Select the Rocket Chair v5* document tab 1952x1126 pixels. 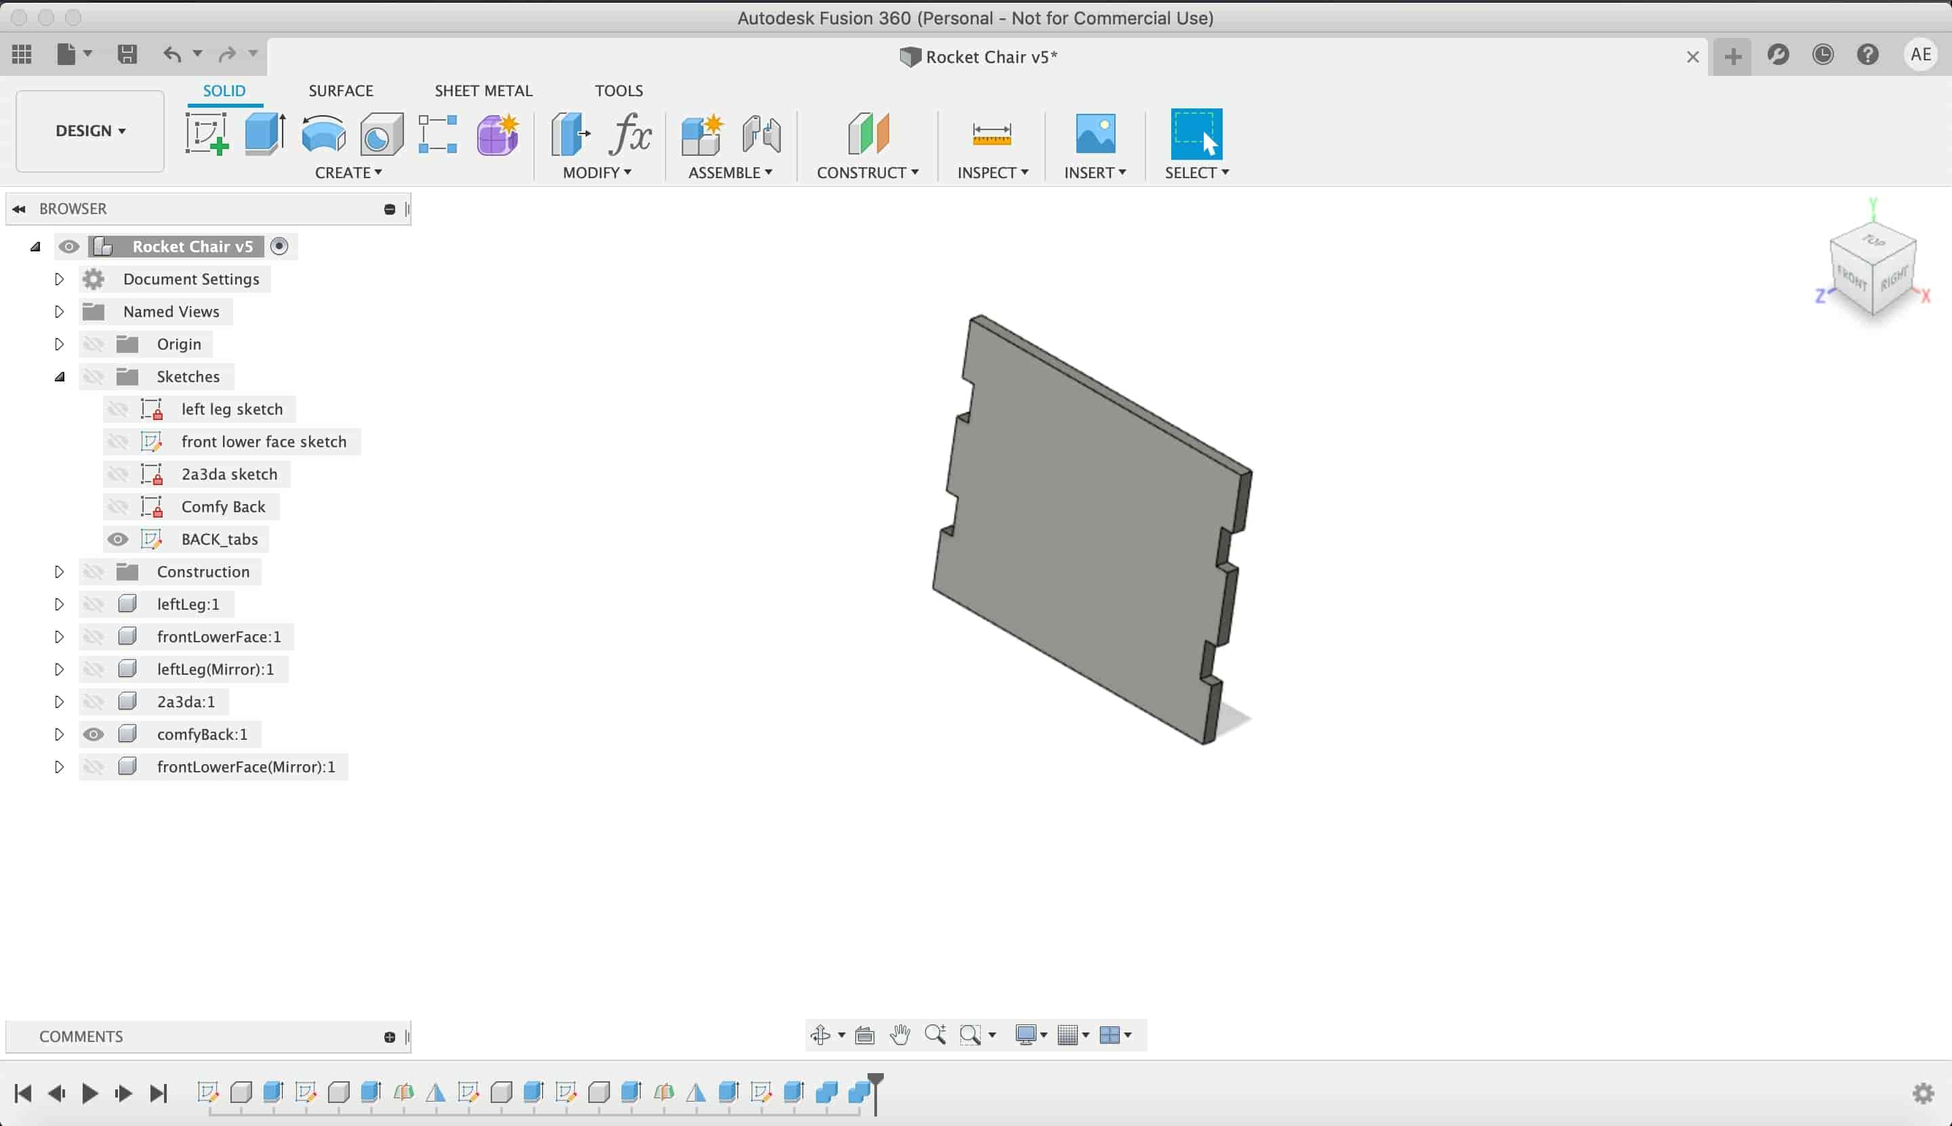[979, 56]
